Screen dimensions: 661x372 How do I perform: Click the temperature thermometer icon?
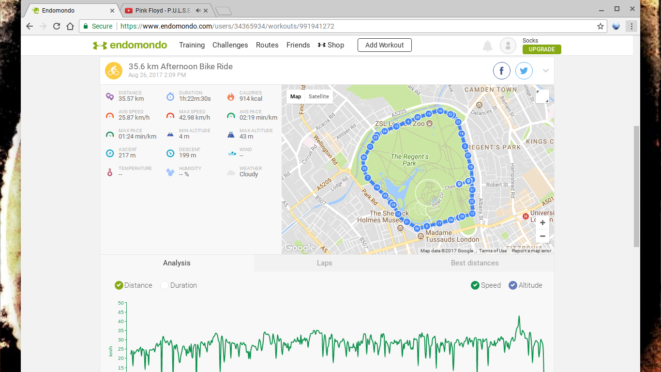(x=110, y=172)
